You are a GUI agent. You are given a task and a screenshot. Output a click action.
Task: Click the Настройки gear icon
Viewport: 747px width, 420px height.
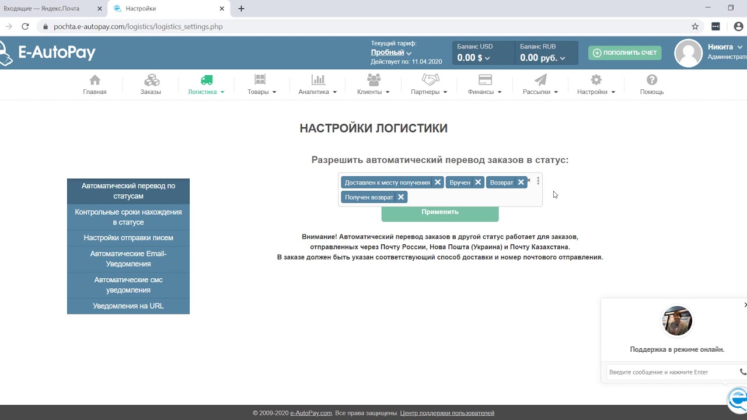pos(596,80)
